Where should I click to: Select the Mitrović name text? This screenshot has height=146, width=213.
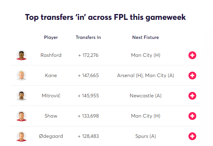point(51,96)
